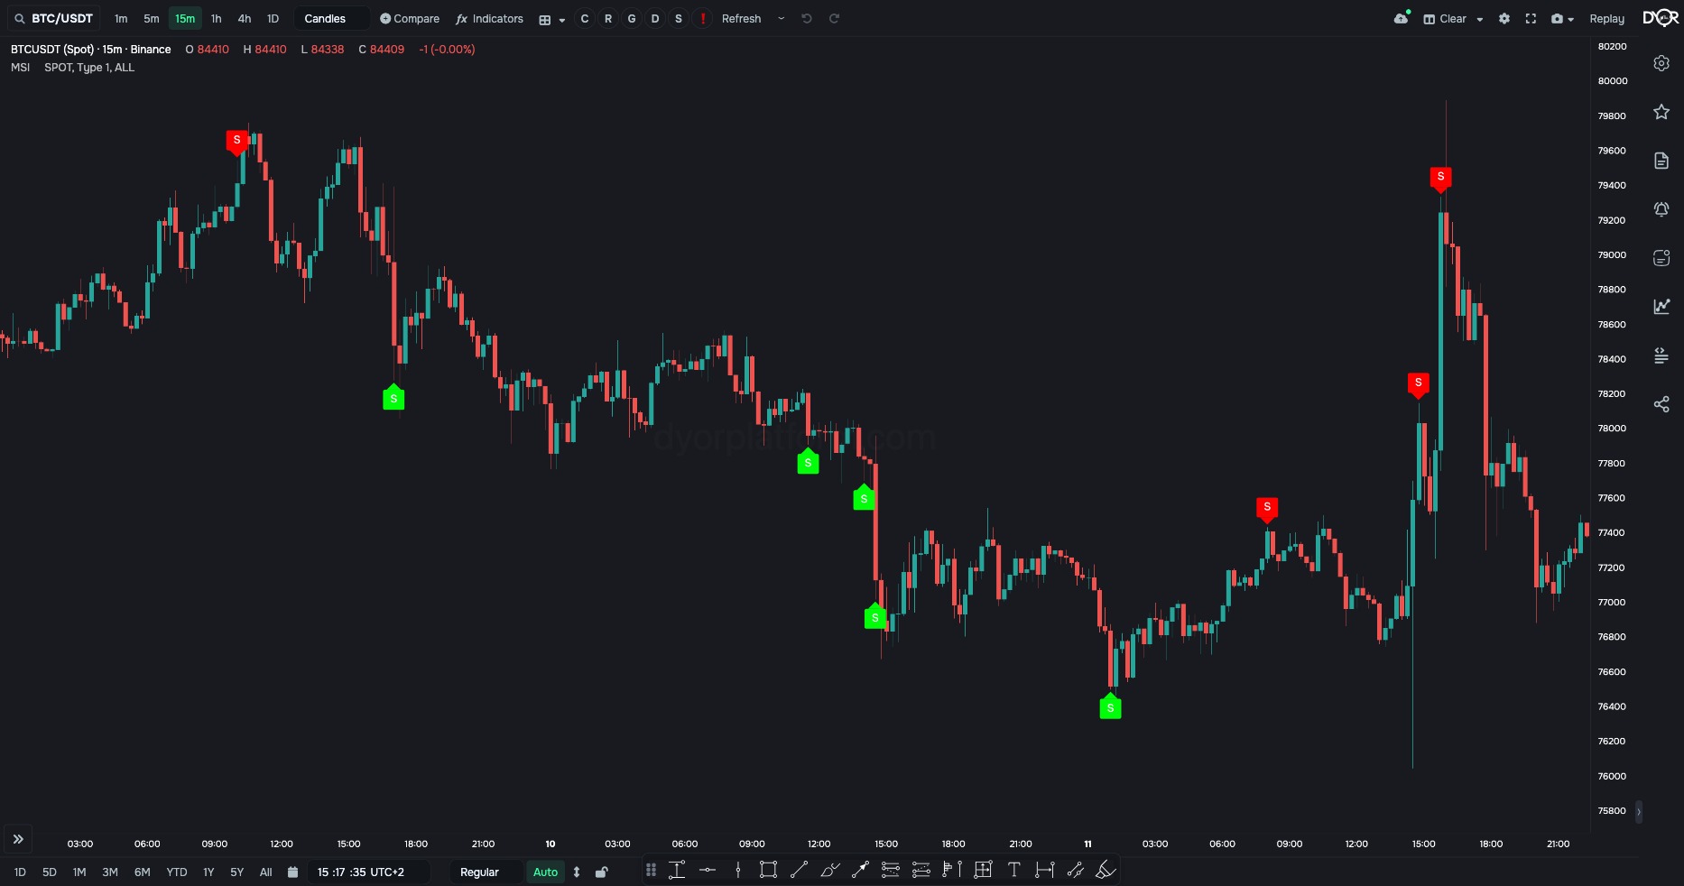Open the share icon in right sidebar
Viewport: 1684px width, 886px height.
[1661, 403]
